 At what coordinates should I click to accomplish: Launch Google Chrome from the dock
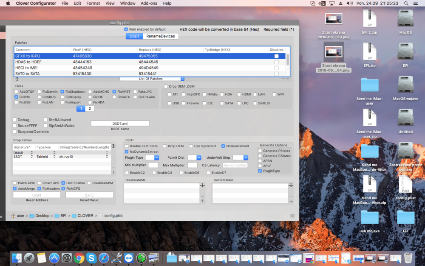click(79, 258)
